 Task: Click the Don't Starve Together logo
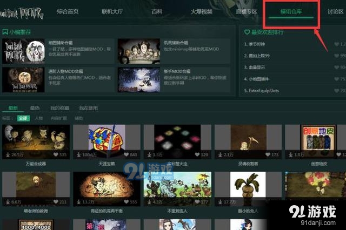point(21,13)
